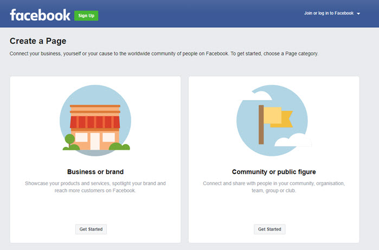Screen dimensions: 379x250
Task: Click the red striped shop awning
Action: pos(95,122)
